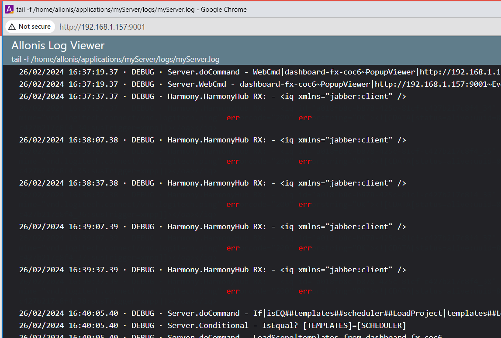Select the 16:39:37.39 HarmonyHub RX log line
Viewport: 501px width, 338px height.
coord(212,270)
